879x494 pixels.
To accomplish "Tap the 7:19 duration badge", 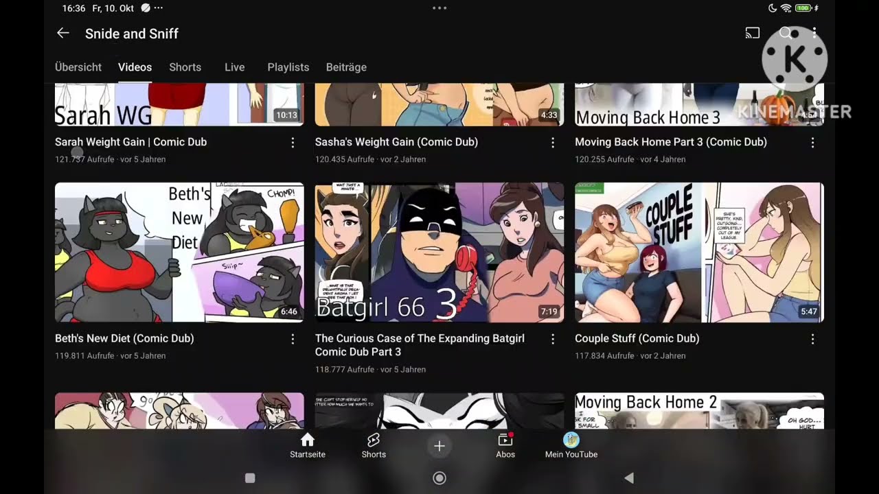I will point(549,311).
